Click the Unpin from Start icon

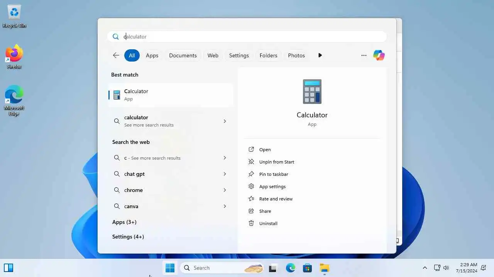pyautogui.click(x=251, y=162)
